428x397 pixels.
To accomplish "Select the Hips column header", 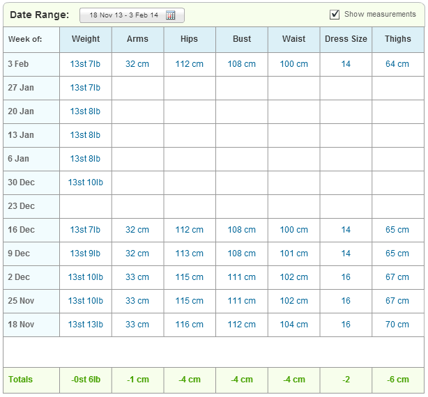I will [x=189, y=39].
